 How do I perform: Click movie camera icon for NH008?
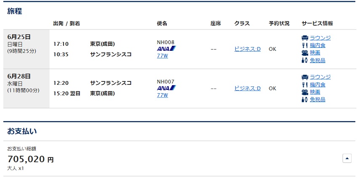click(x=305, y=53)
